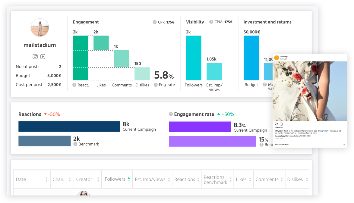Click the help icon beside React. label
The width and height of the screenshot is (354, 203).
pos(74,85)
